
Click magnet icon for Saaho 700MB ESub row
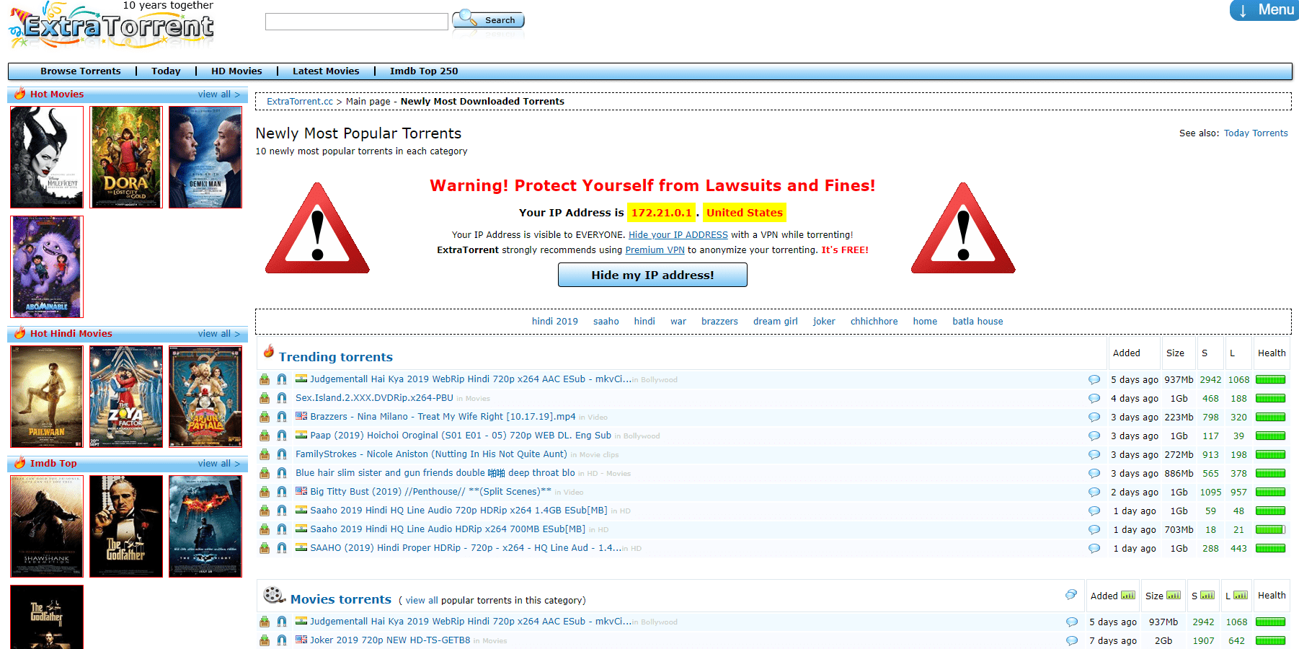click(x=282, y=529)
